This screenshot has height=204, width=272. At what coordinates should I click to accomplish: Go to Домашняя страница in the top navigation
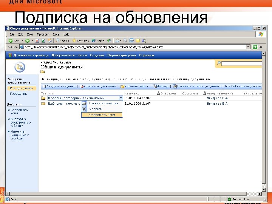click(31, 55)
